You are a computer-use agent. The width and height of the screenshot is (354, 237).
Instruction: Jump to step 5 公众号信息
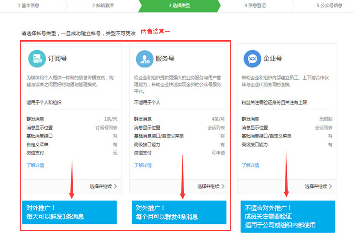tap(329, 5)
